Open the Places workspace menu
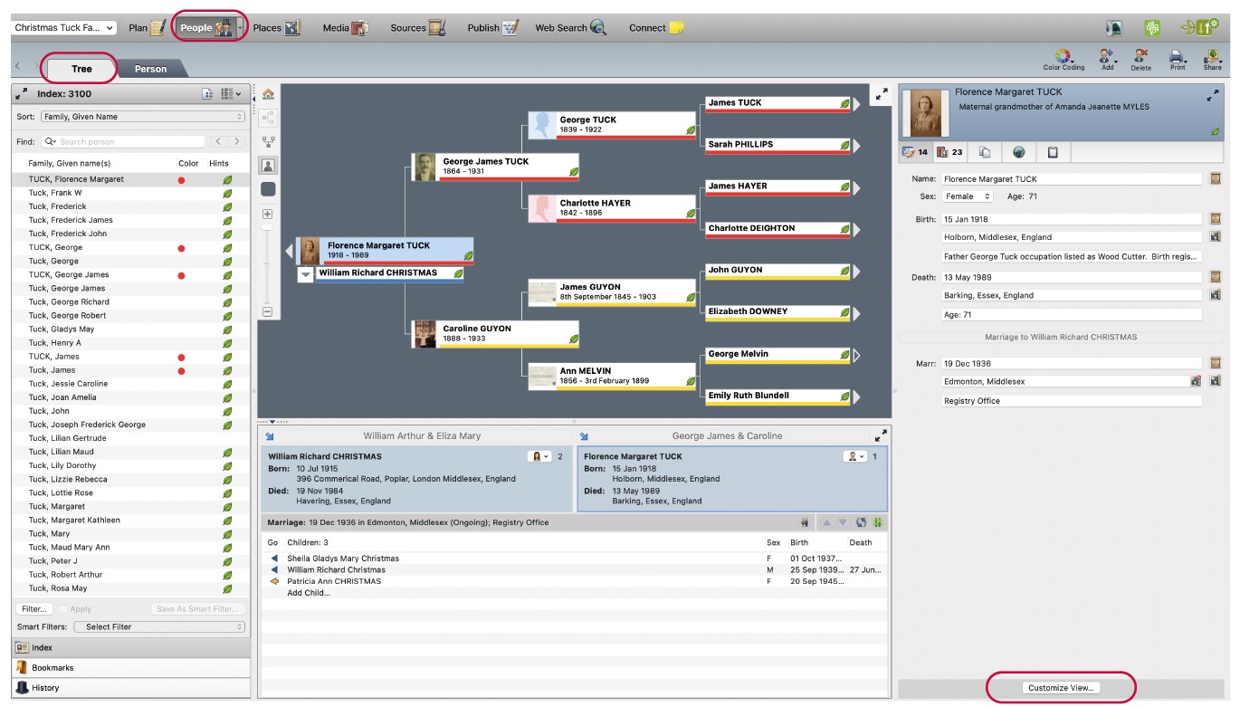The height and width of the screenshot is (707, 1240). [x=277, y=28]
